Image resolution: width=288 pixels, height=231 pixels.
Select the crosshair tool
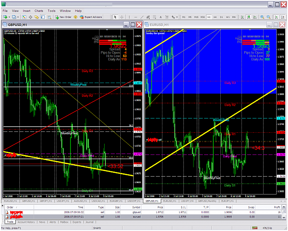click(122, 17)
